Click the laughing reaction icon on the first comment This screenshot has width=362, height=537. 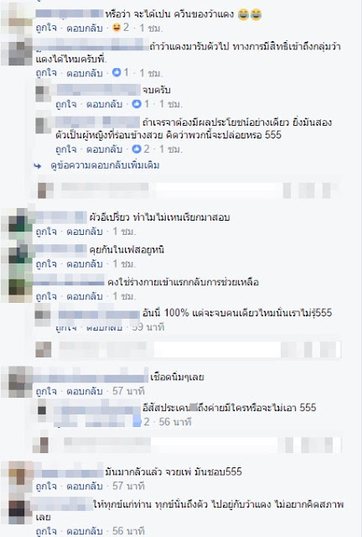coord(116,28)
